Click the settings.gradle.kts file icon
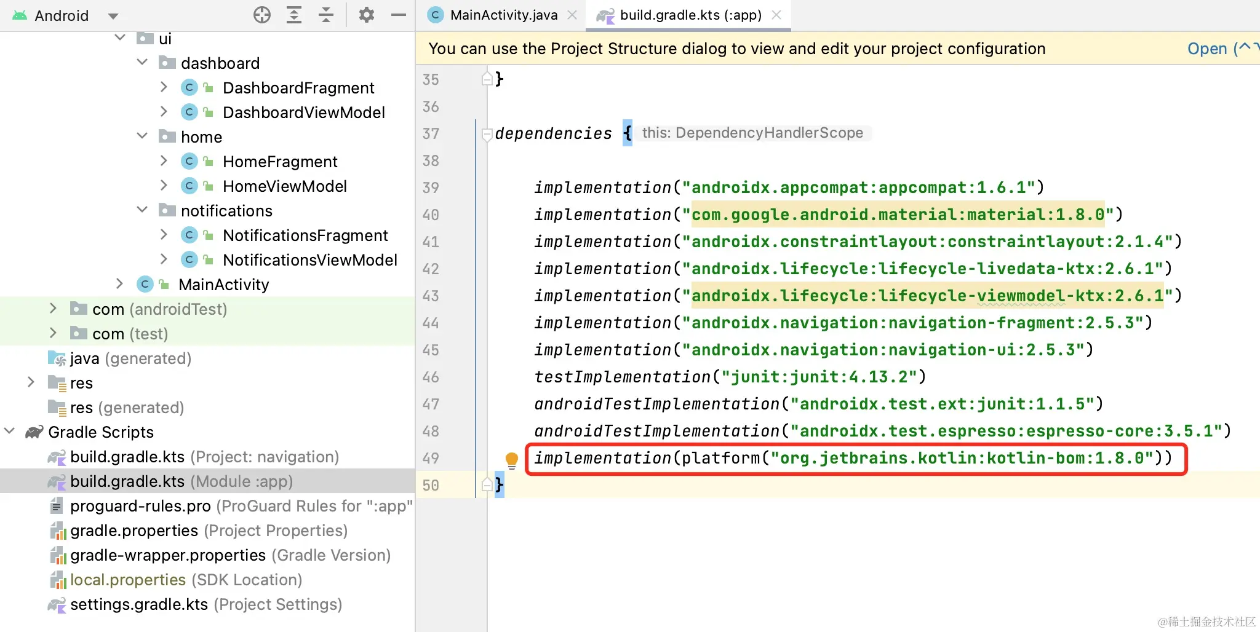This screenshot has height=632, width=1260. click(57, 604)
